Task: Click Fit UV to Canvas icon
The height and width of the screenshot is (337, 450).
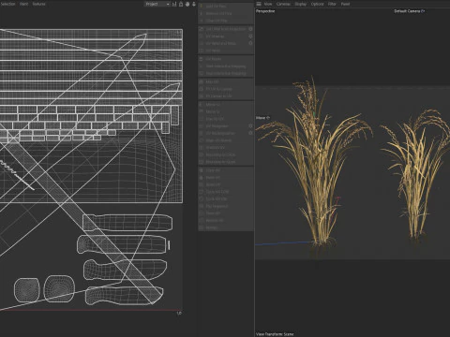Action: click(x=202, y=89)
